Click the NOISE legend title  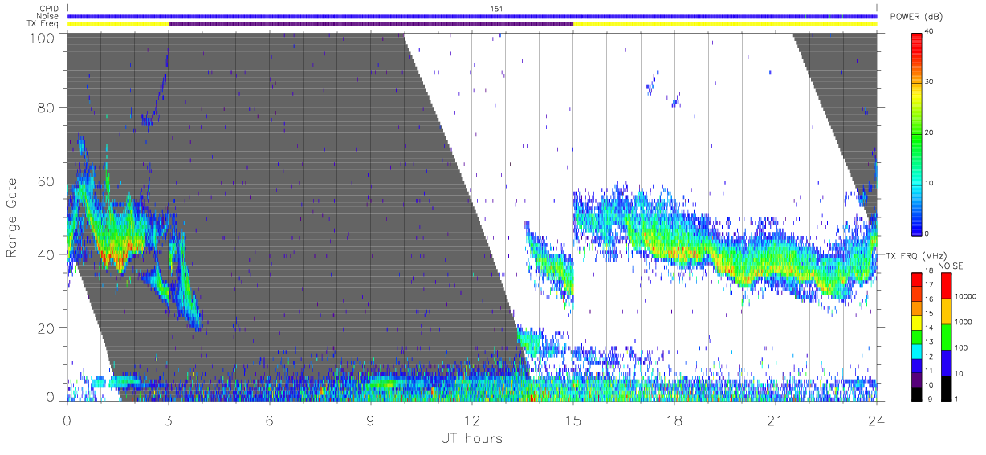click(950, 266)
